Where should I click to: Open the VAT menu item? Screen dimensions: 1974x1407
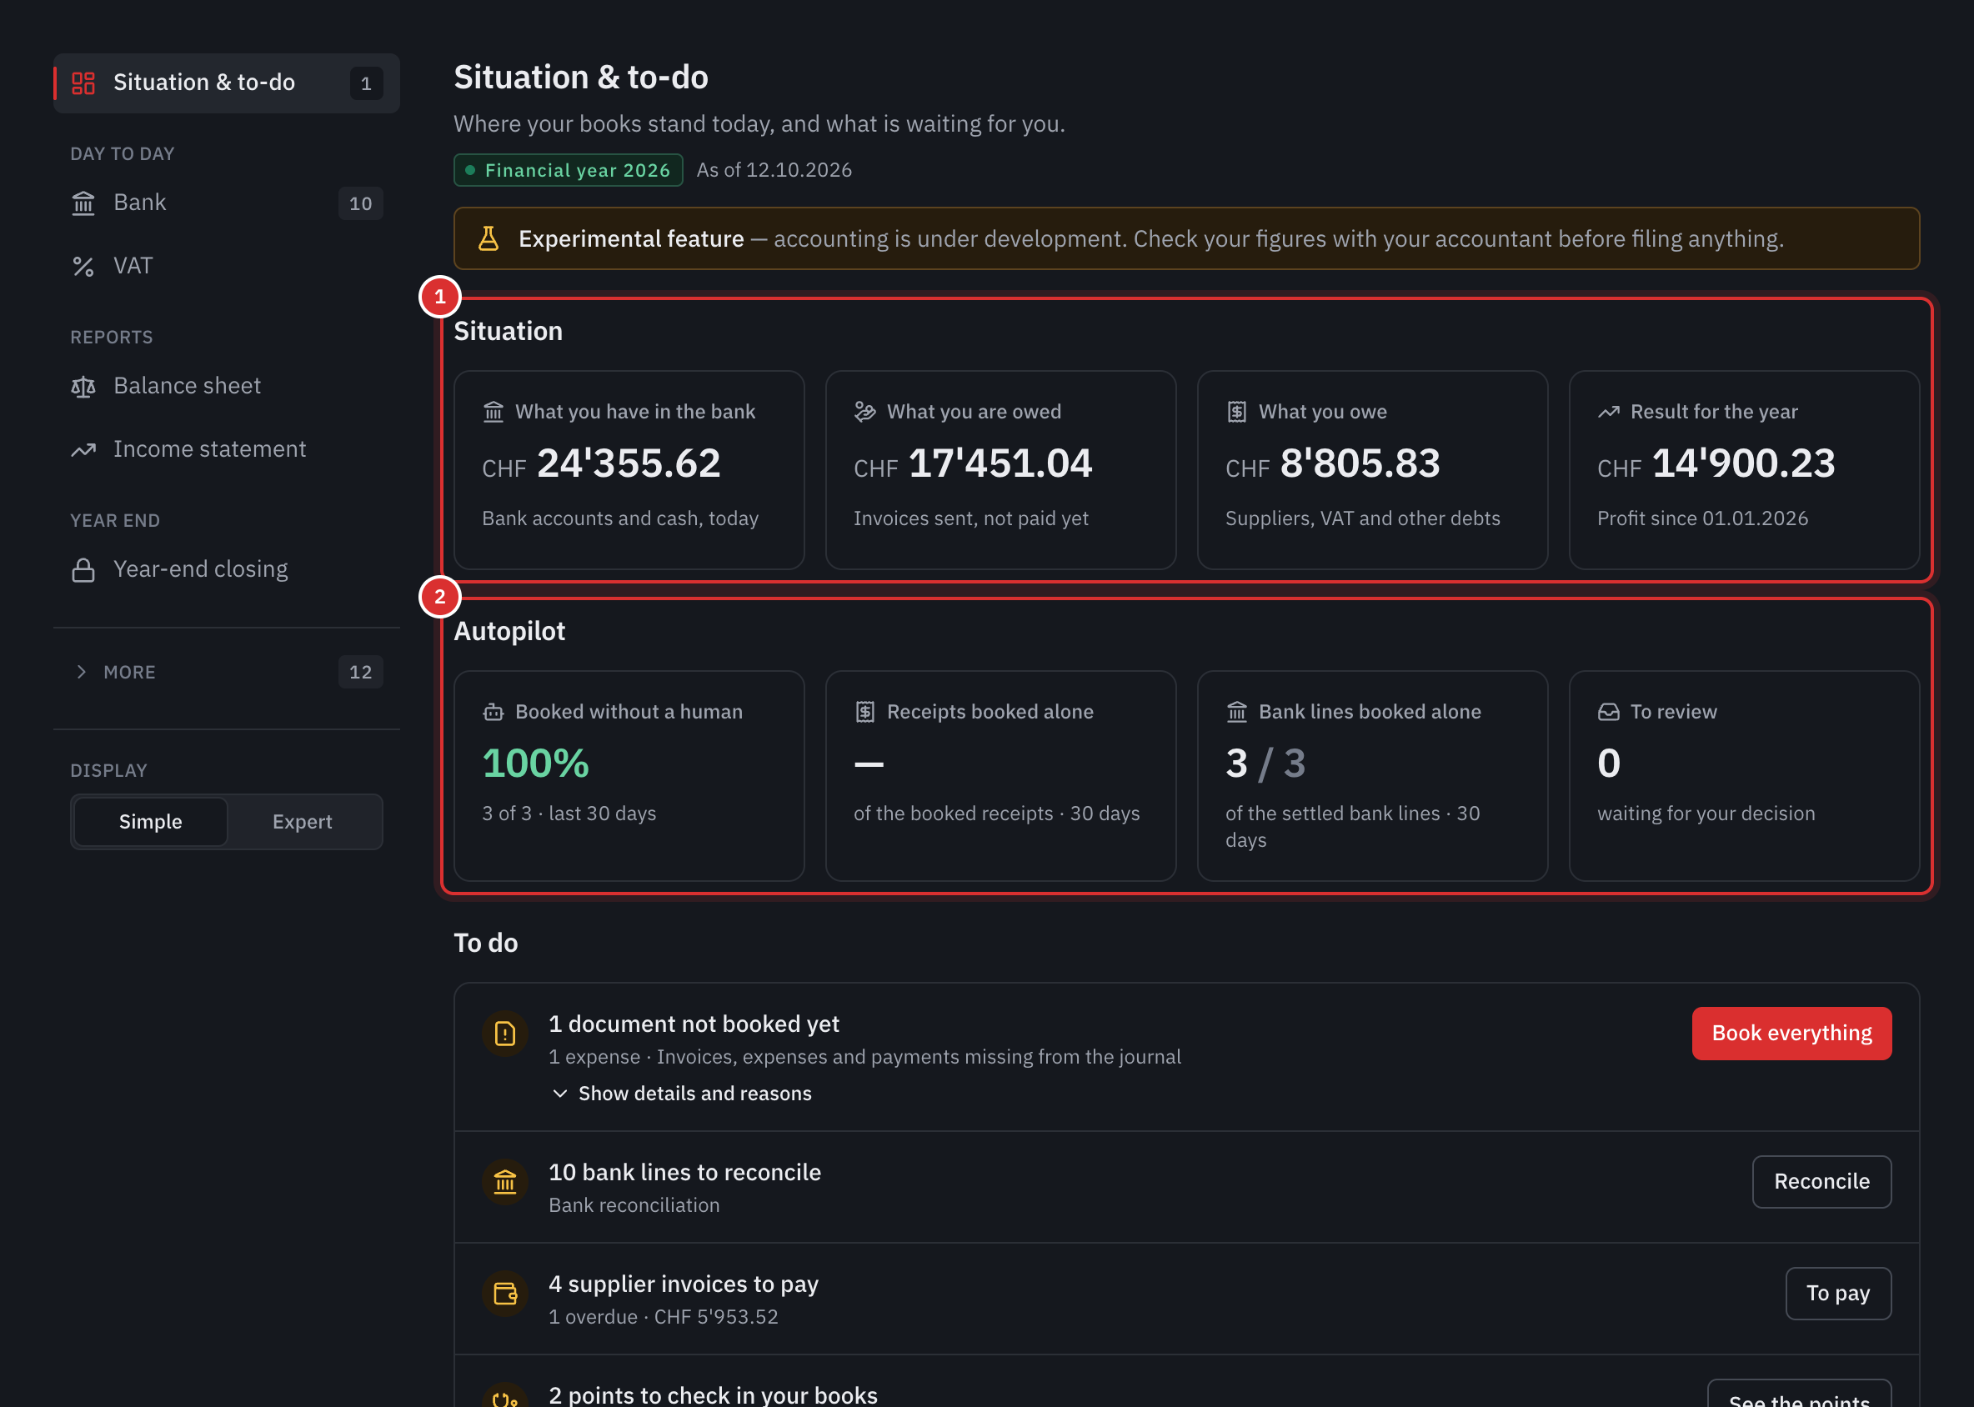226,267
